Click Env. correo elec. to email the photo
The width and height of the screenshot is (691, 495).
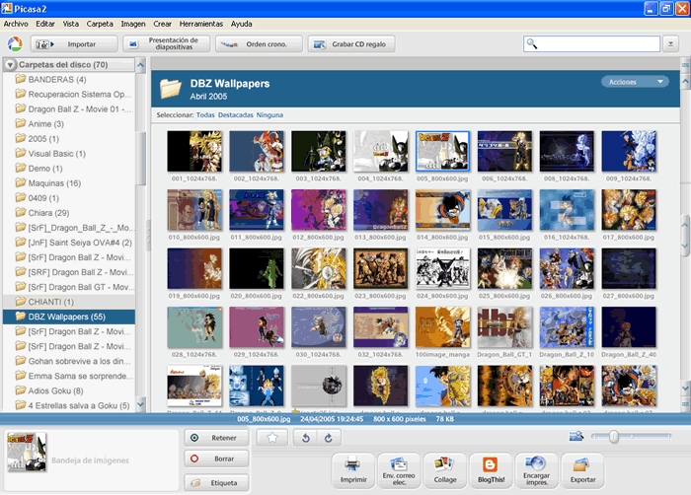(399, 470)
